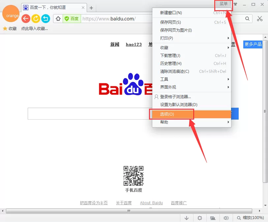Click the Baidu QR code image
The image size is (268, 222).
134,176
